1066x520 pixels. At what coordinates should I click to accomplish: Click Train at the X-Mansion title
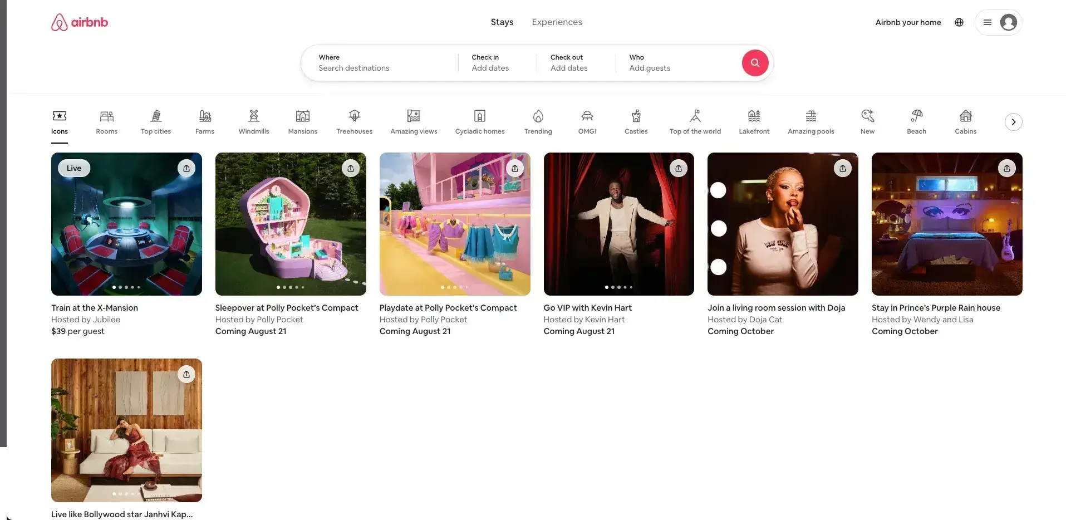pyautogui.click(x=95, y=308)
